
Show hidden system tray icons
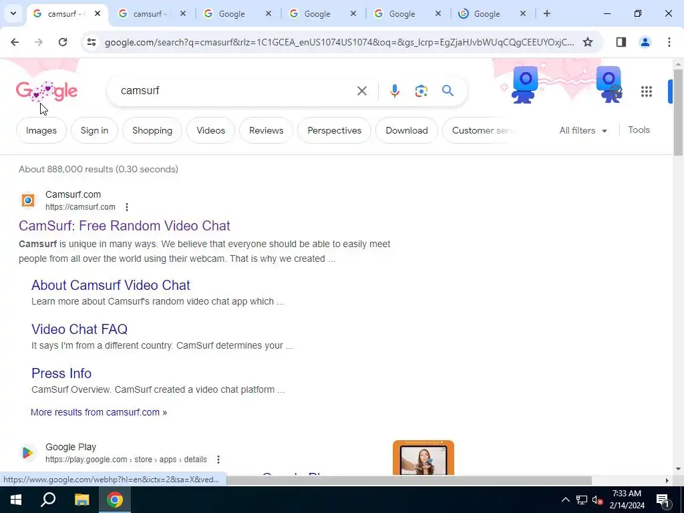pos(565,500)
